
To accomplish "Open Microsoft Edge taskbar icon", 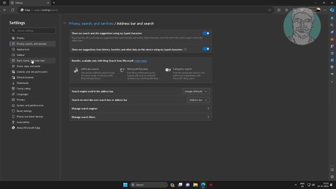I will tap(203, 185).
